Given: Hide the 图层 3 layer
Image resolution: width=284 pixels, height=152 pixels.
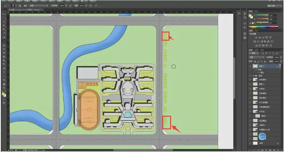Looking at the screenshot, I should tap(250, 116).
